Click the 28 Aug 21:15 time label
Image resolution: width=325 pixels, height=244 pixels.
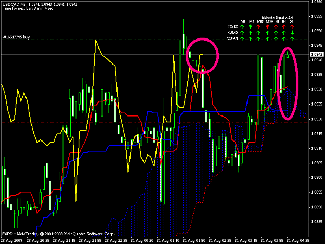click(x=64, y=241)
